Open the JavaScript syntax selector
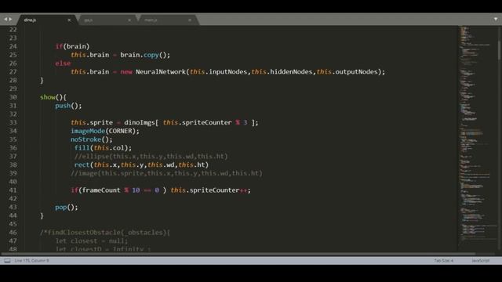 [480, 261]
